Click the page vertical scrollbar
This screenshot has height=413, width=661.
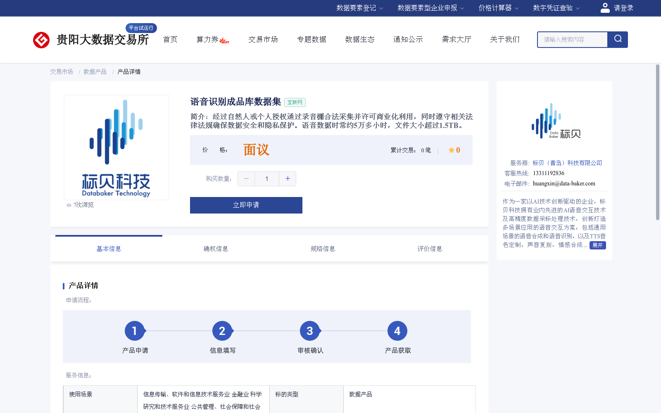click(658, 142)
